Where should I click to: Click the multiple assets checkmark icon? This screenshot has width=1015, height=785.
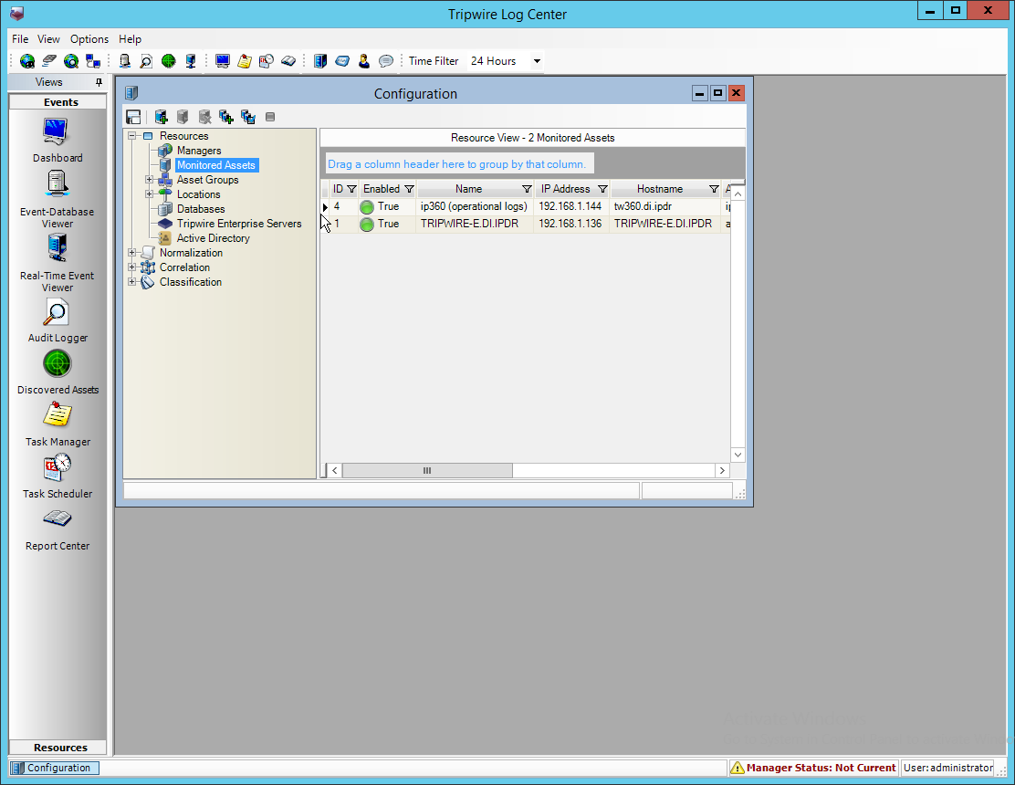click(x=248, y=117)
